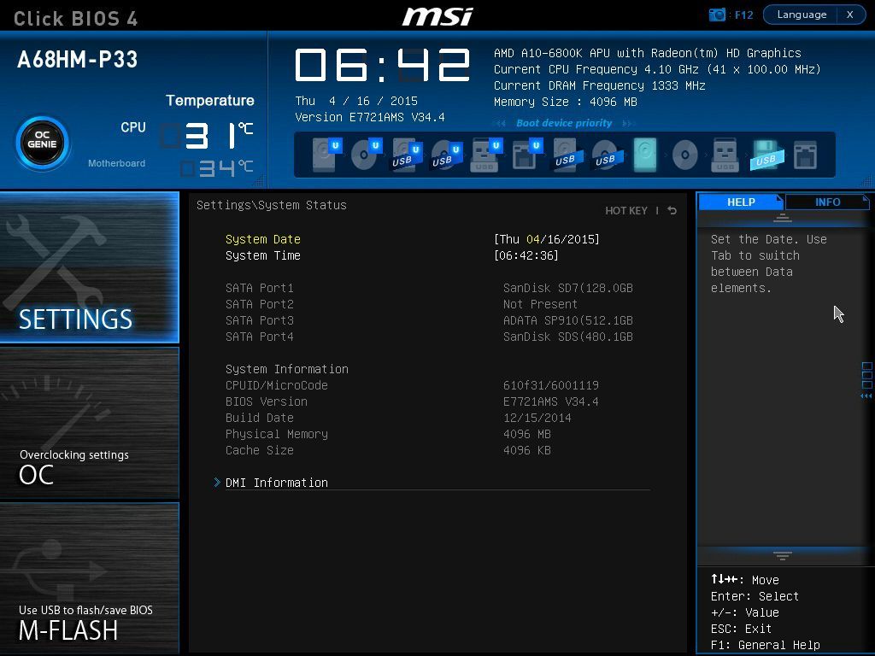Select the UEFI USB key boot icon

[485, 155]
